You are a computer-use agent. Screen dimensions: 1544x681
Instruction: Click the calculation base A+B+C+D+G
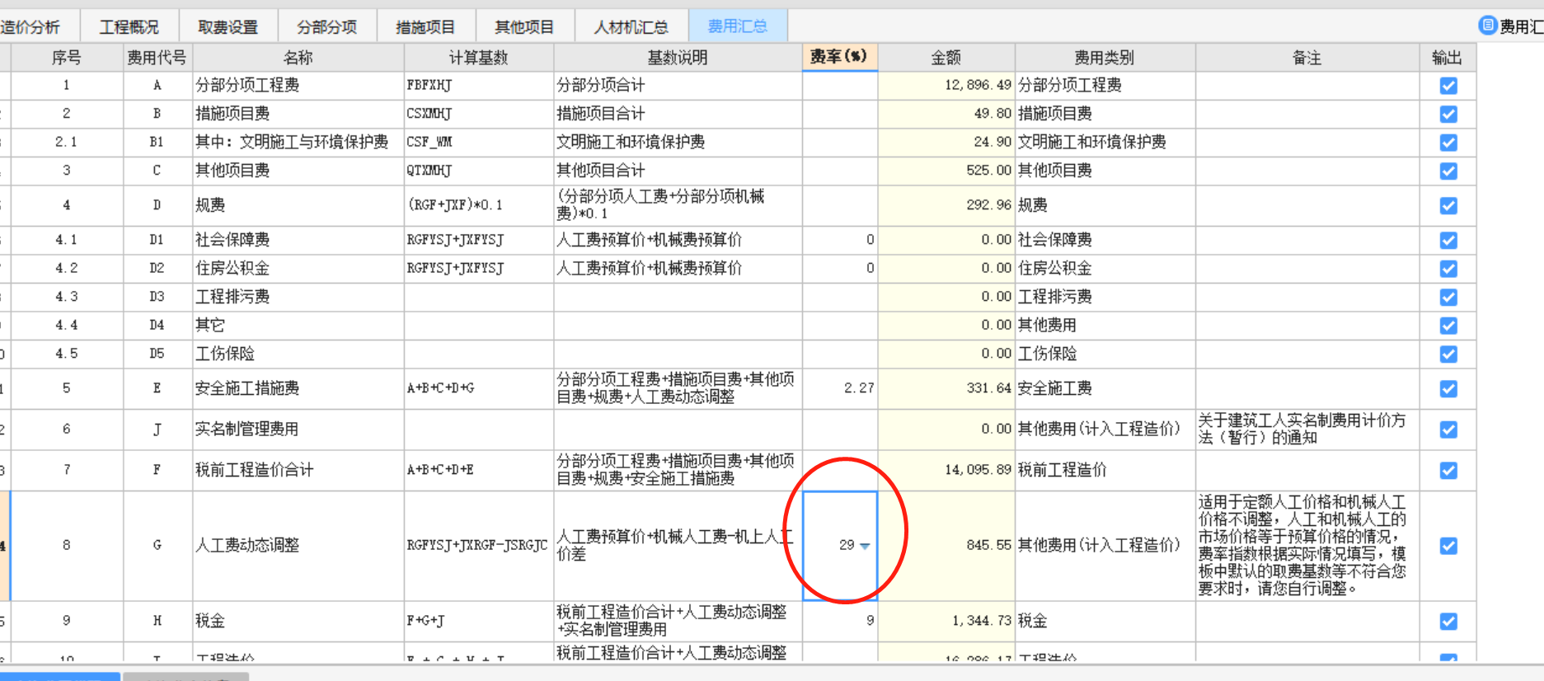pyautogui.click(x=478, y=388)
